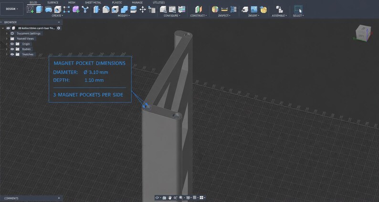Click the purple Create Form icon
Screen dimensions: 379x202
(x=76, y=10)
